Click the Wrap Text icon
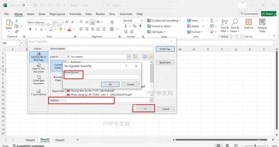The height and width of the screenshot is (147, 279). (x=112, y=22)
